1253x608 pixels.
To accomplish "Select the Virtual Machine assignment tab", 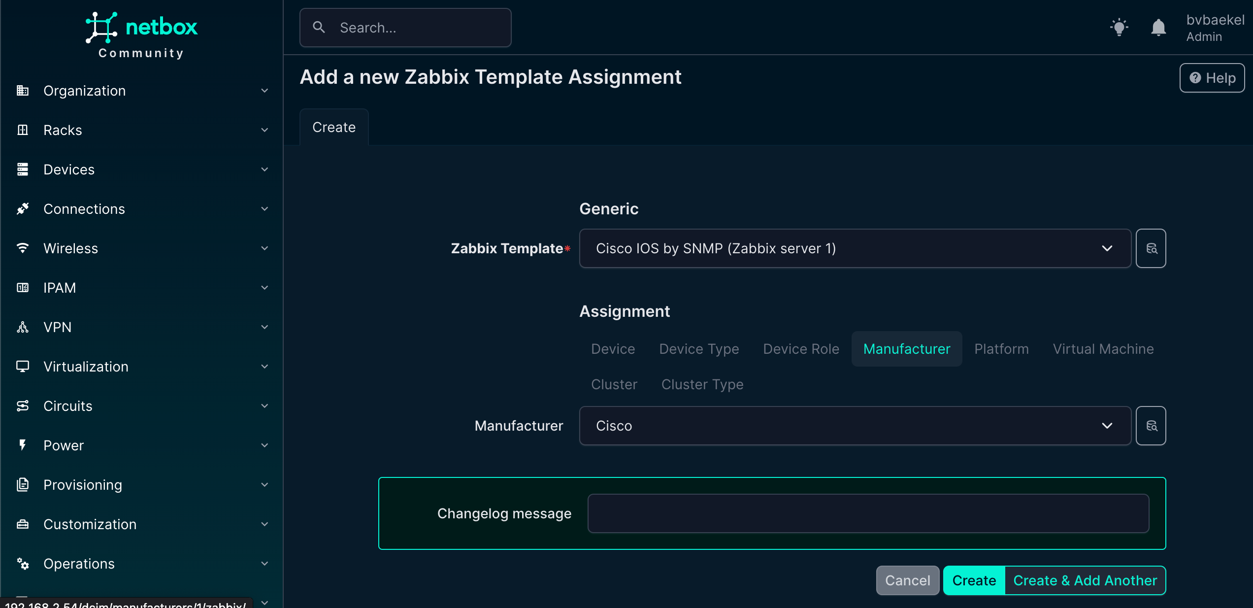I will (1103, 349).
